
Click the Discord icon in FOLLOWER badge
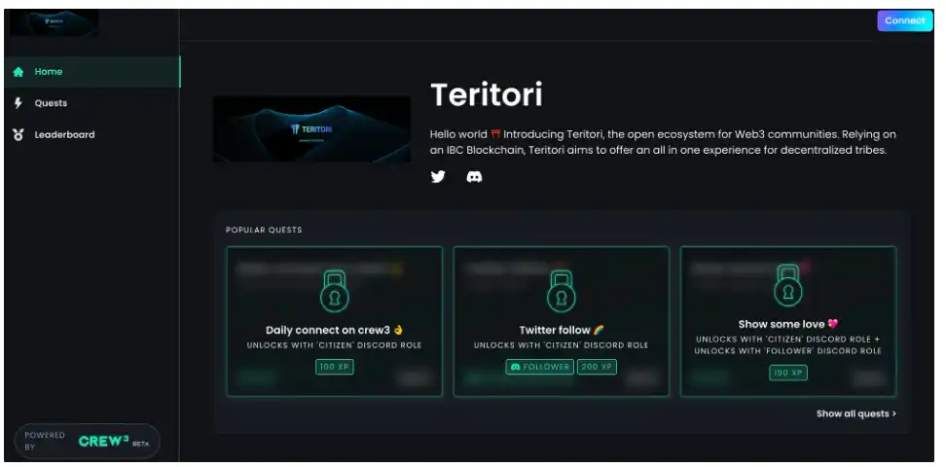pos(515,367)
